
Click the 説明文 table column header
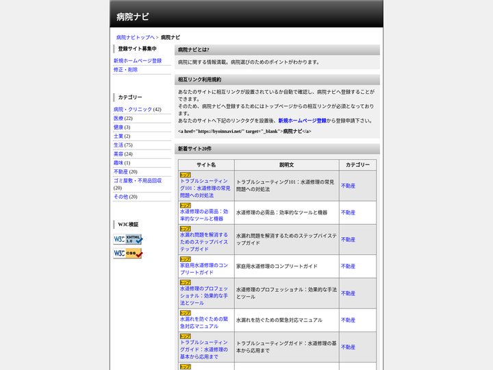click(x=287, y=165)
